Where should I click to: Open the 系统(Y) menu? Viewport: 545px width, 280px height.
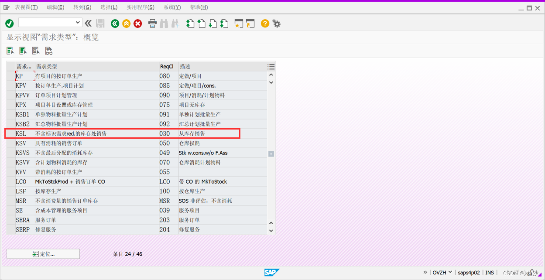coord(172,7)
